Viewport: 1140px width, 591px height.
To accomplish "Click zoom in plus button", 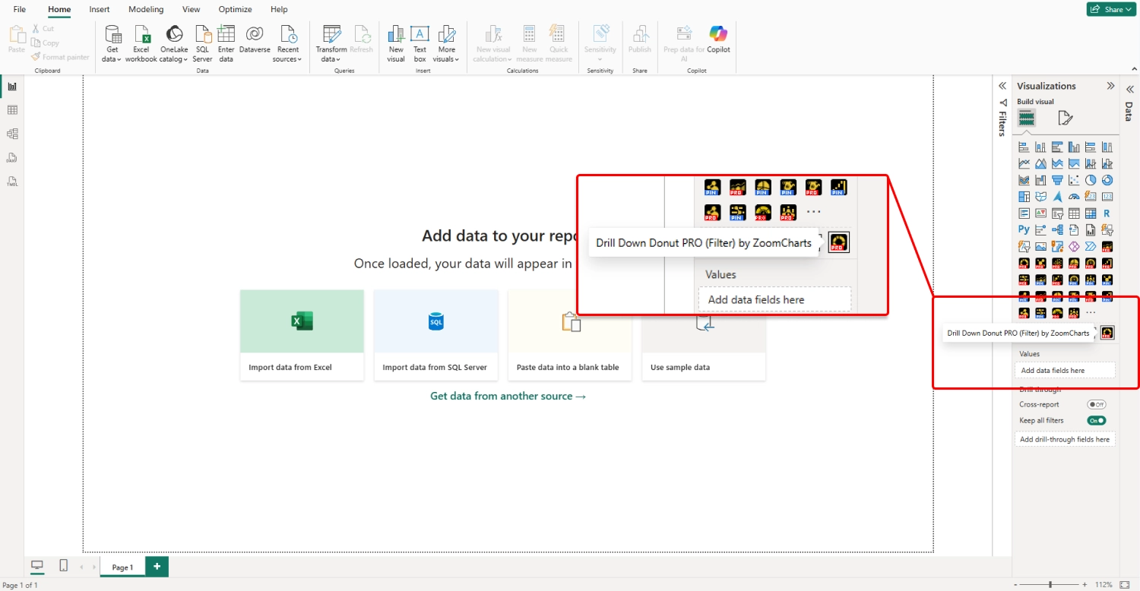I will (x=1085, y=584).
